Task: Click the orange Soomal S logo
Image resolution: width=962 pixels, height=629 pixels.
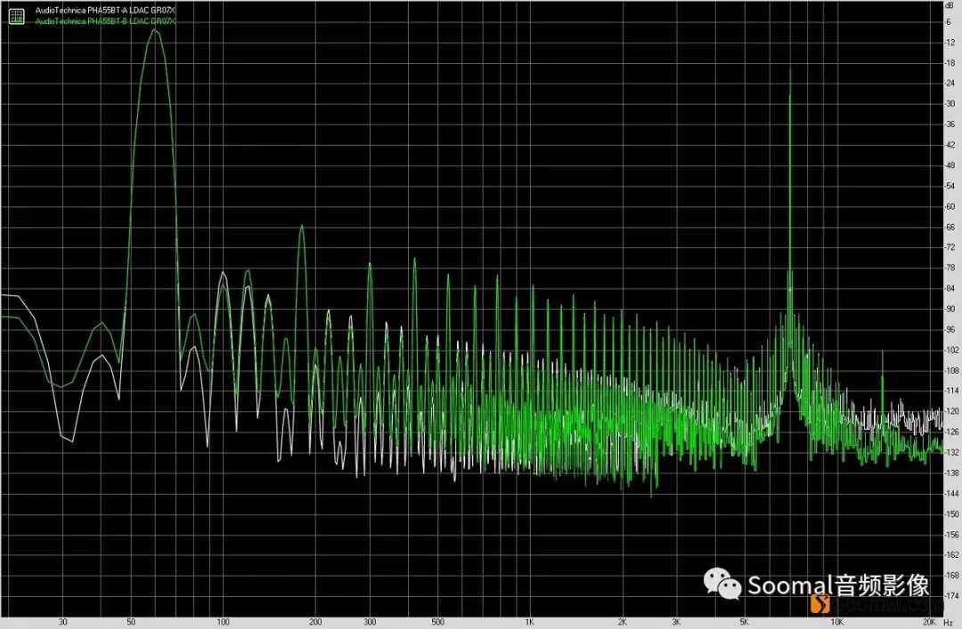Action: pos(820,605)
